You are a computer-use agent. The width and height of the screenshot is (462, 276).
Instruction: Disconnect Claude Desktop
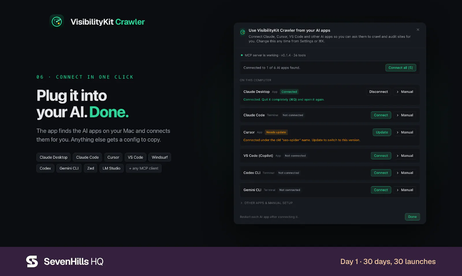pyautogui.click(x=379, y=92)
